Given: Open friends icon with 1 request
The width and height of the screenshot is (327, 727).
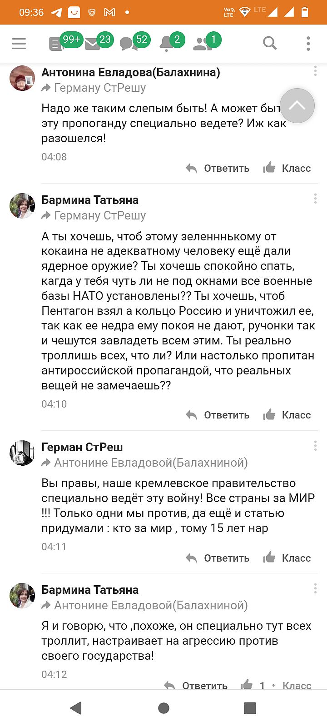Looking at the screenshot, I should (202, 44).
